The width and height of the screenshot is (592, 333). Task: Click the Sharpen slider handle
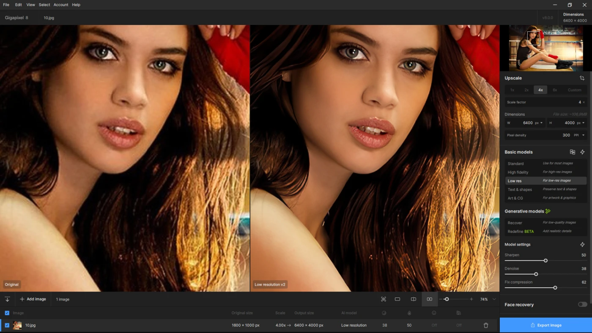pos(545,261)
